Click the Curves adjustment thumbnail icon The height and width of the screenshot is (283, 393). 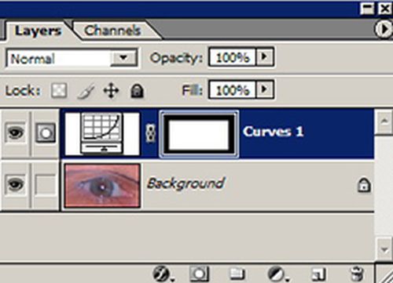(x=102, y=133)
